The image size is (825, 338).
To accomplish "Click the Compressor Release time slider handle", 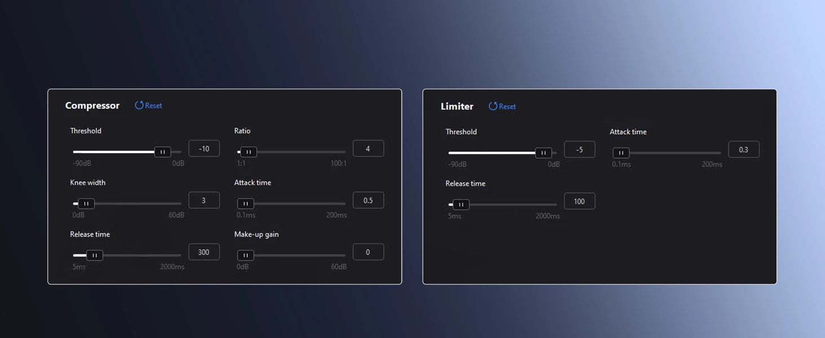I will click(x=95, y=255).
